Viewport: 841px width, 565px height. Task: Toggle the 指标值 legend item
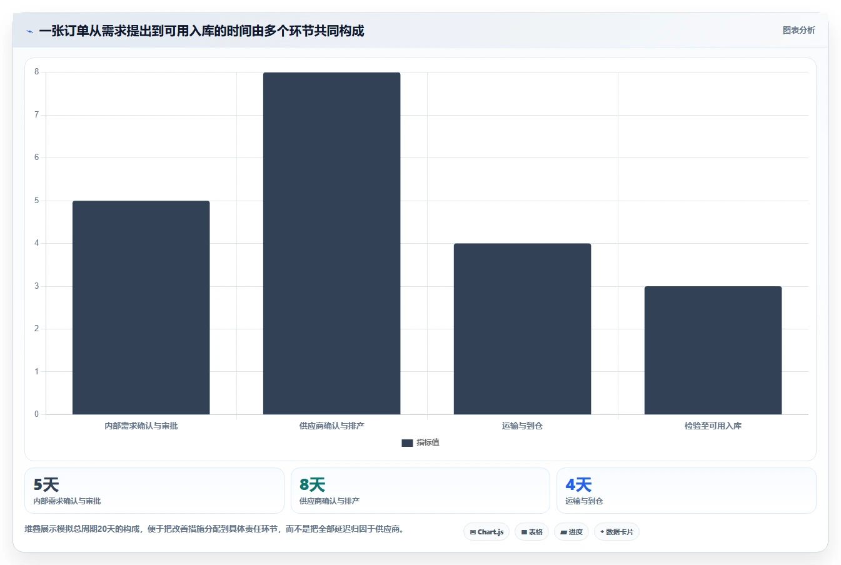coord(420,442)
